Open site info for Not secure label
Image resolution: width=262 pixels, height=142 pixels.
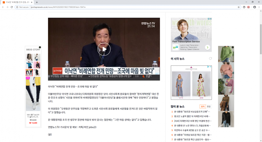22,7
